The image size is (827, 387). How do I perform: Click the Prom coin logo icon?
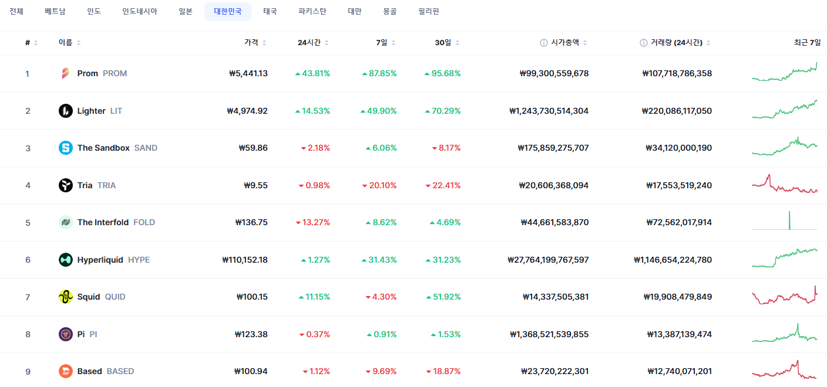tap(65, 73)
